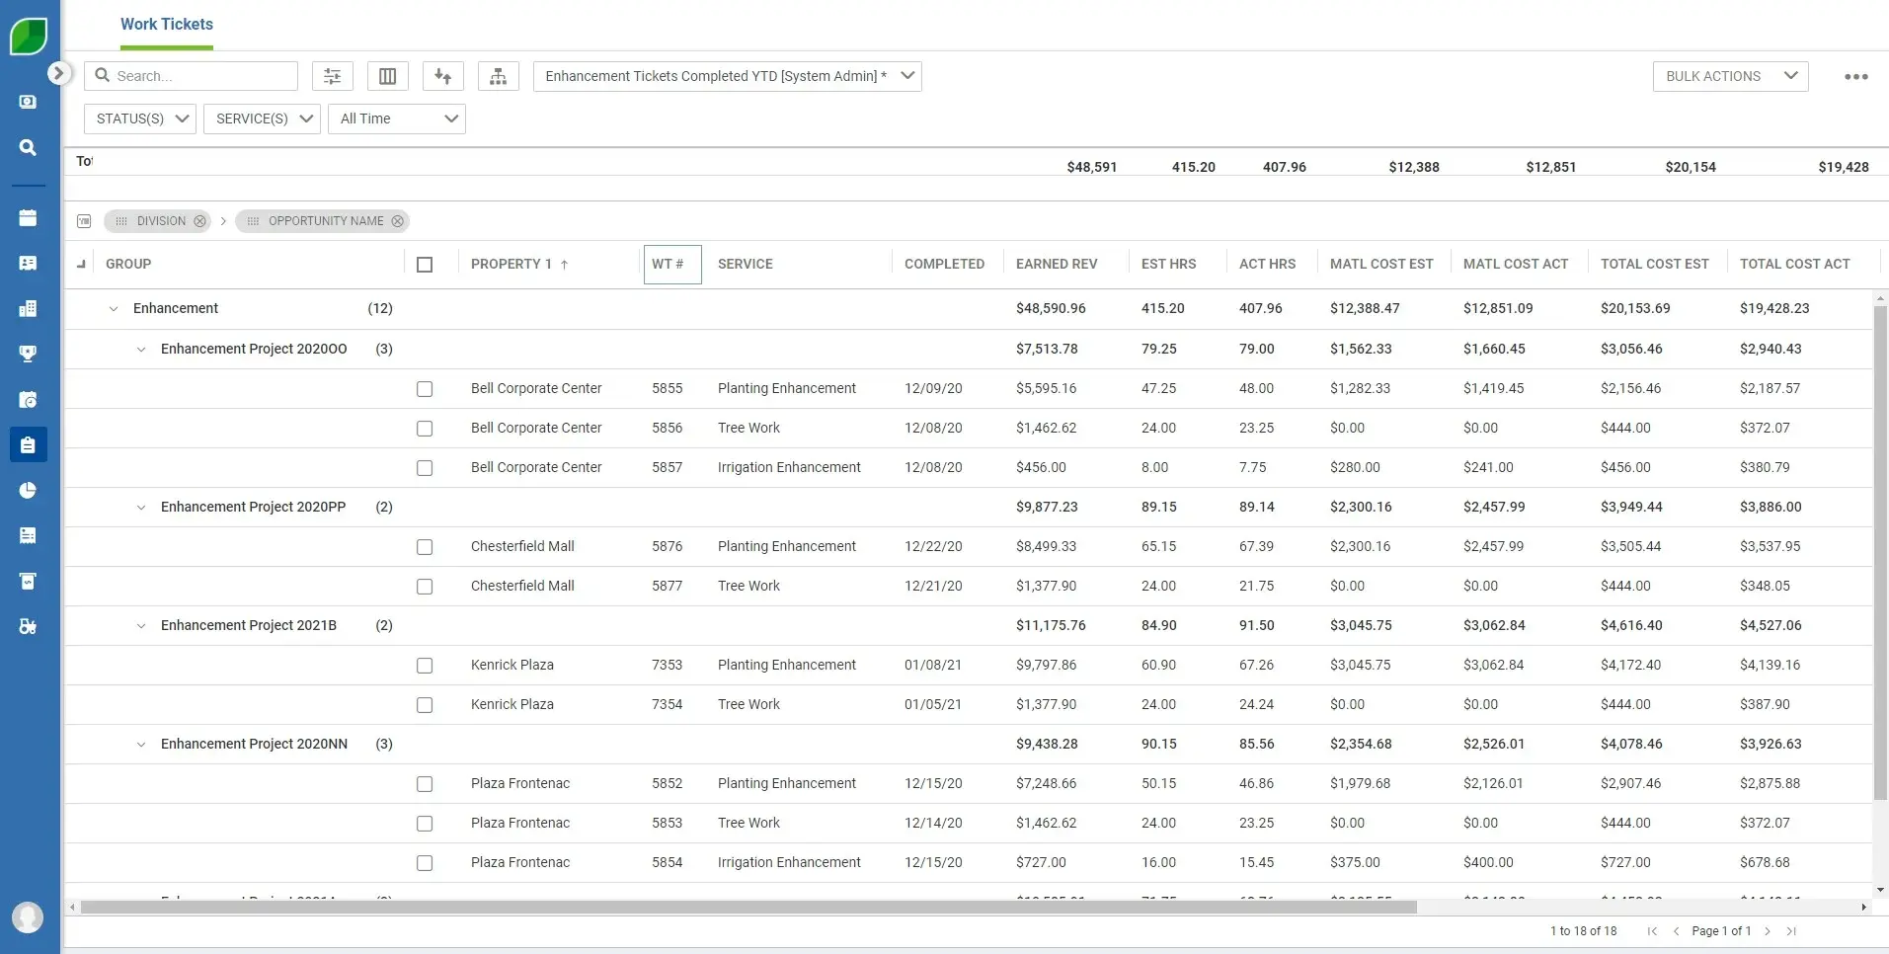Open the Bulk Actions button menu

[x=1730, y=76]
